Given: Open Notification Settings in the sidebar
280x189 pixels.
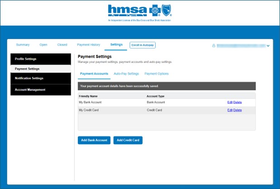Looking at the screenshot, I should [41, 78].
